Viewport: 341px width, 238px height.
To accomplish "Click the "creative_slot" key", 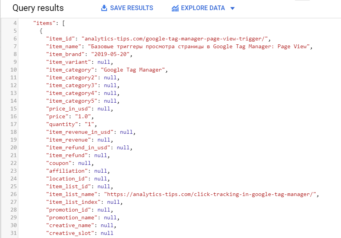I will pyautogui.click(x=70, y=233).
